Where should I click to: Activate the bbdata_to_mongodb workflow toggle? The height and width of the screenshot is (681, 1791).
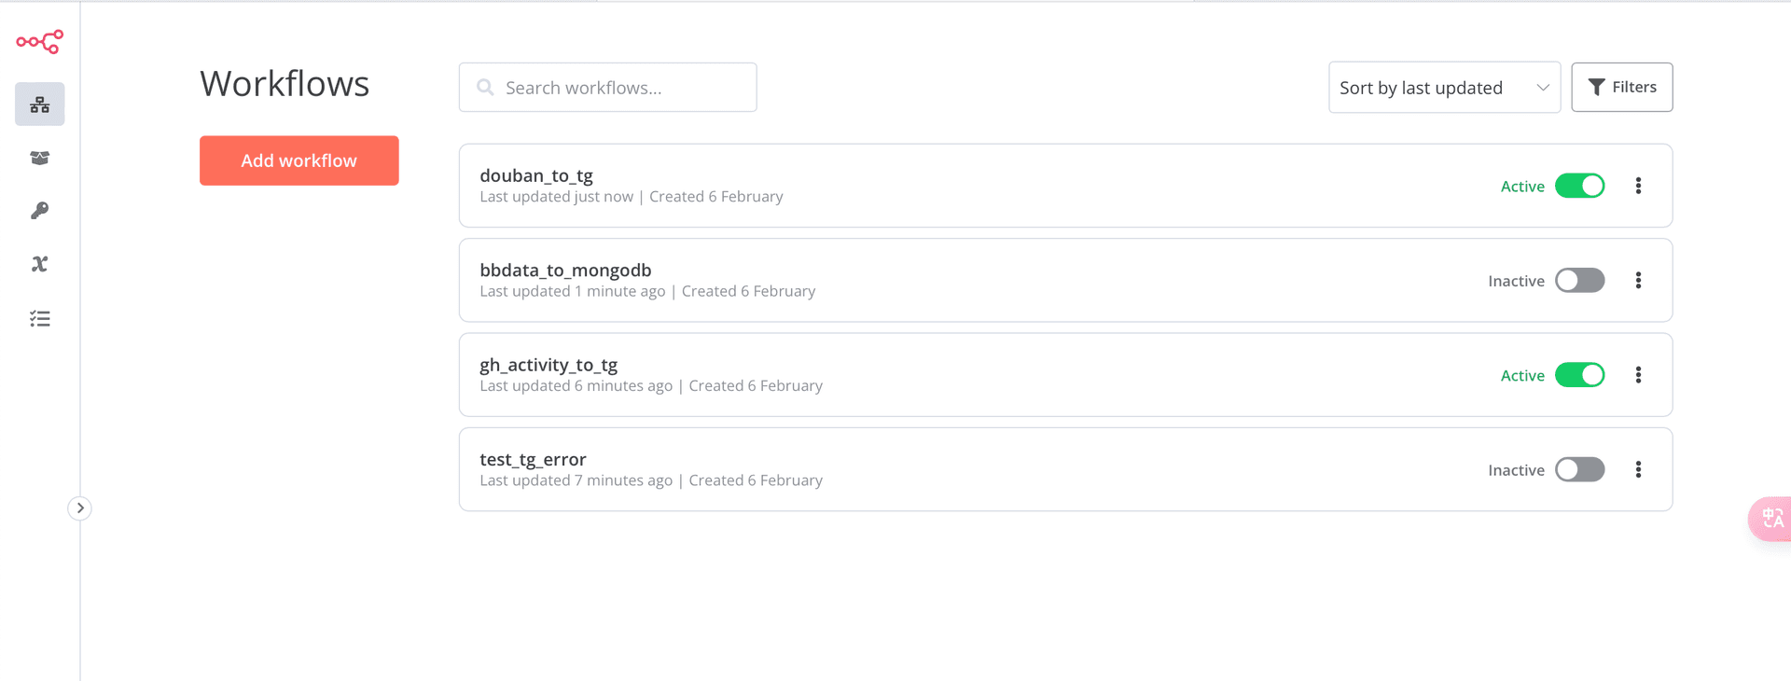tap(1579, 281)
